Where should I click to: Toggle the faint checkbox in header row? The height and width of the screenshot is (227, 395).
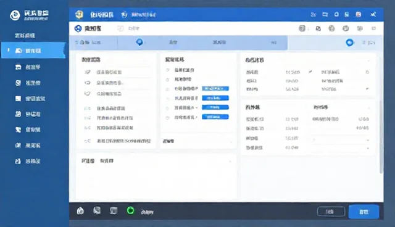tap(120, 28)
